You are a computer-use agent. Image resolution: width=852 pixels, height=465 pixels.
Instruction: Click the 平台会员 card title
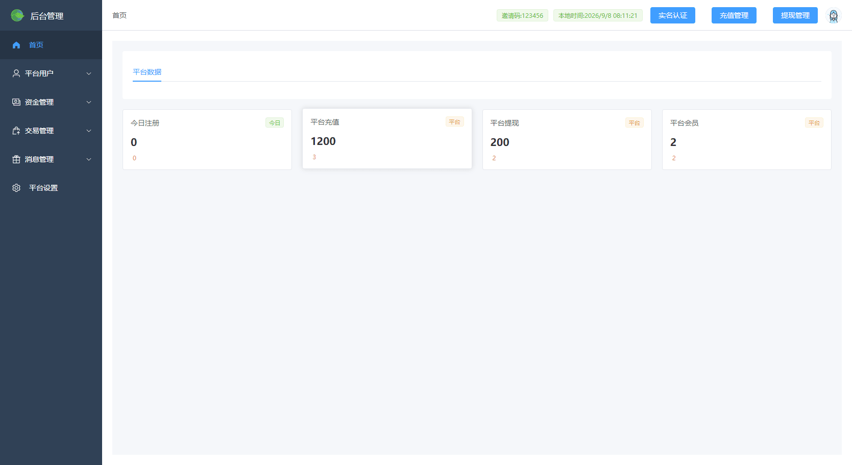pyautogui.click(x=684, y=123)
